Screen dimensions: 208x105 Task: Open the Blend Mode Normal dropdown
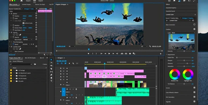[x=27, y=40]
